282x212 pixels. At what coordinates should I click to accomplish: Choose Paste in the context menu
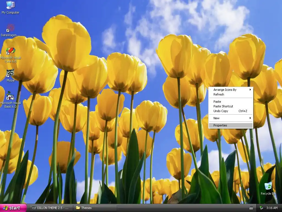click(231, 102)
